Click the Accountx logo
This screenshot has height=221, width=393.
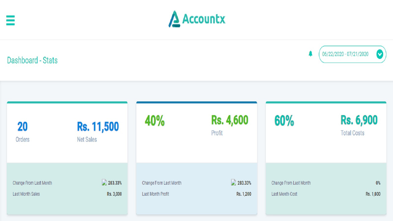point(197,19)
